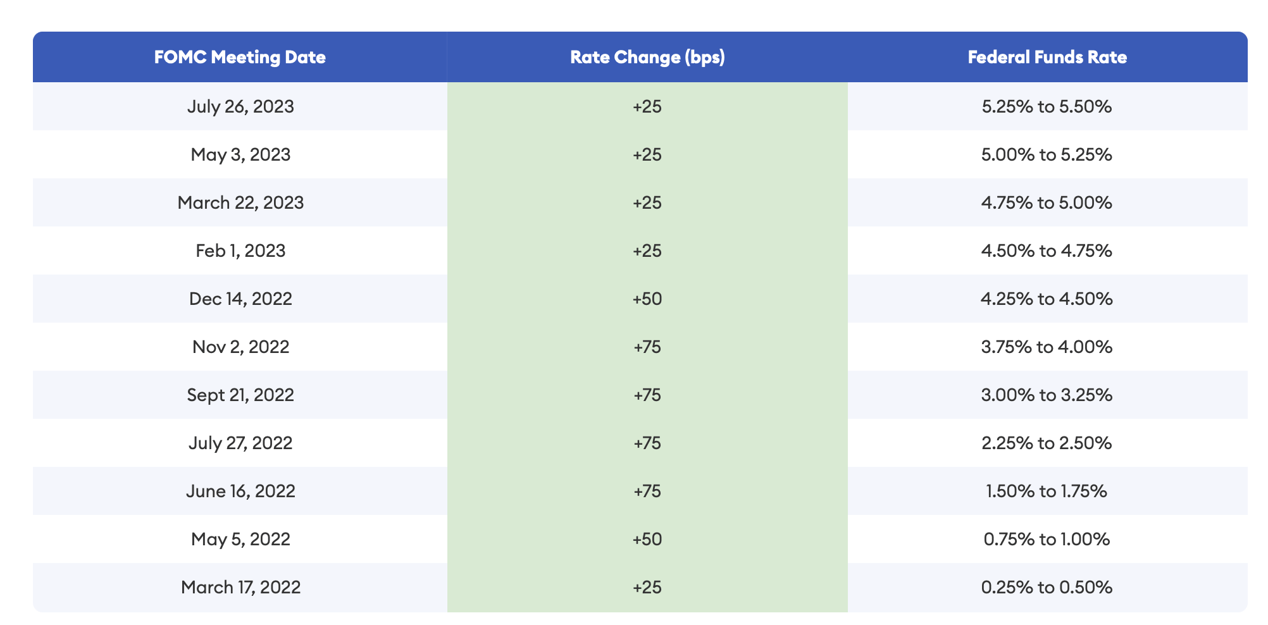The image size is (1268, 625).
Task: Click the FOMC Meeting Date column header
Action: [x=240, y=58]
